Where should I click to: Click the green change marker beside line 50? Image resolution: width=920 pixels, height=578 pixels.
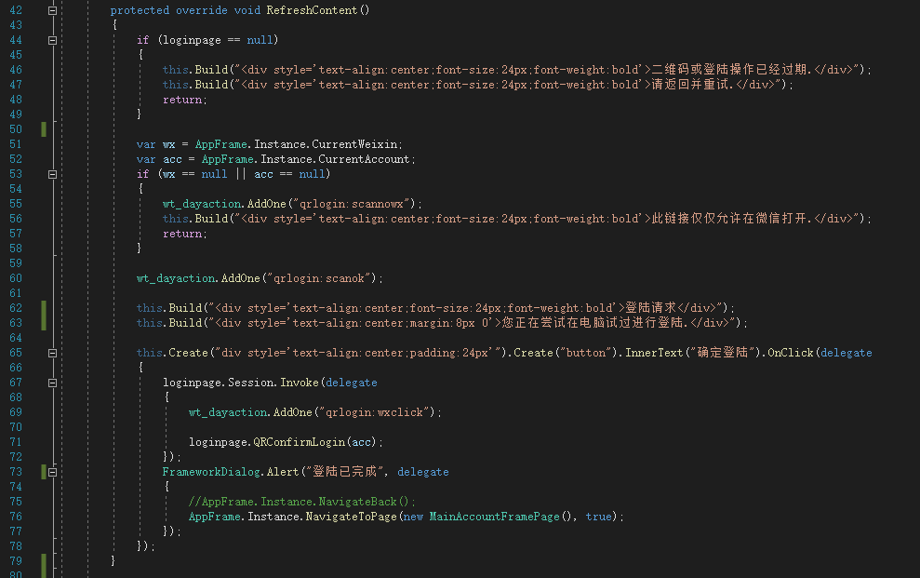[x=44, y=129]
